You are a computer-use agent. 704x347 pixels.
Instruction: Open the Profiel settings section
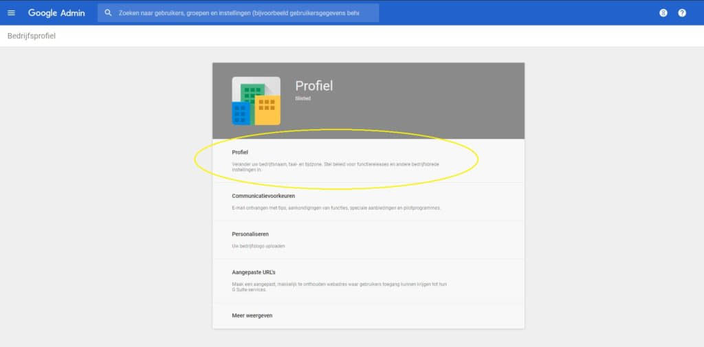(368, 161)
